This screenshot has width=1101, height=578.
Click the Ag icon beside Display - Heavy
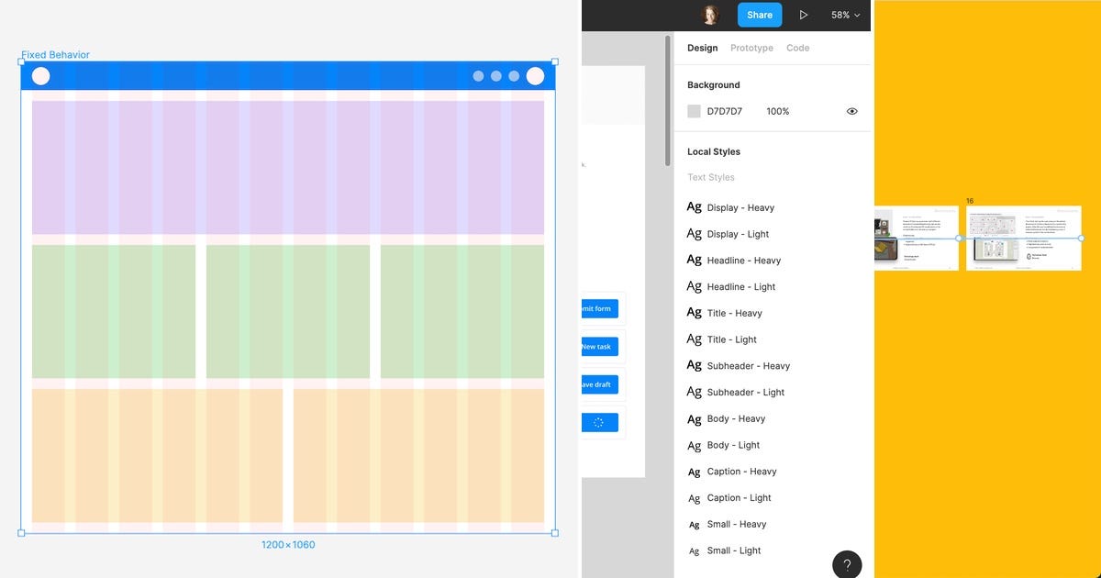695,206
